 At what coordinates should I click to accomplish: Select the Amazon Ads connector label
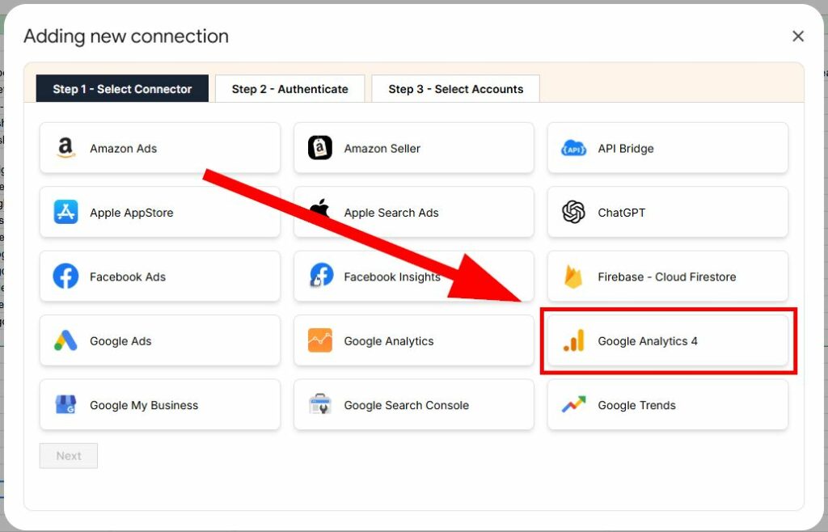(123, 148)
